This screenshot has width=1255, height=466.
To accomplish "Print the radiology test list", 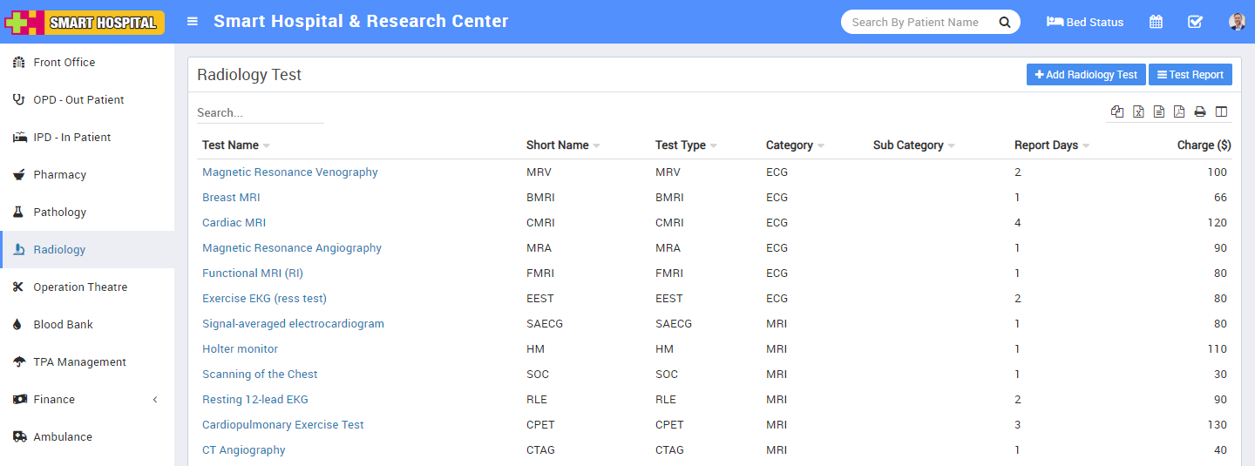I will [x=1200, y=111].
